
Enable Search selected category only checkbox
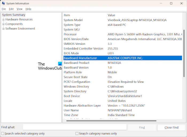click(3, 134)
